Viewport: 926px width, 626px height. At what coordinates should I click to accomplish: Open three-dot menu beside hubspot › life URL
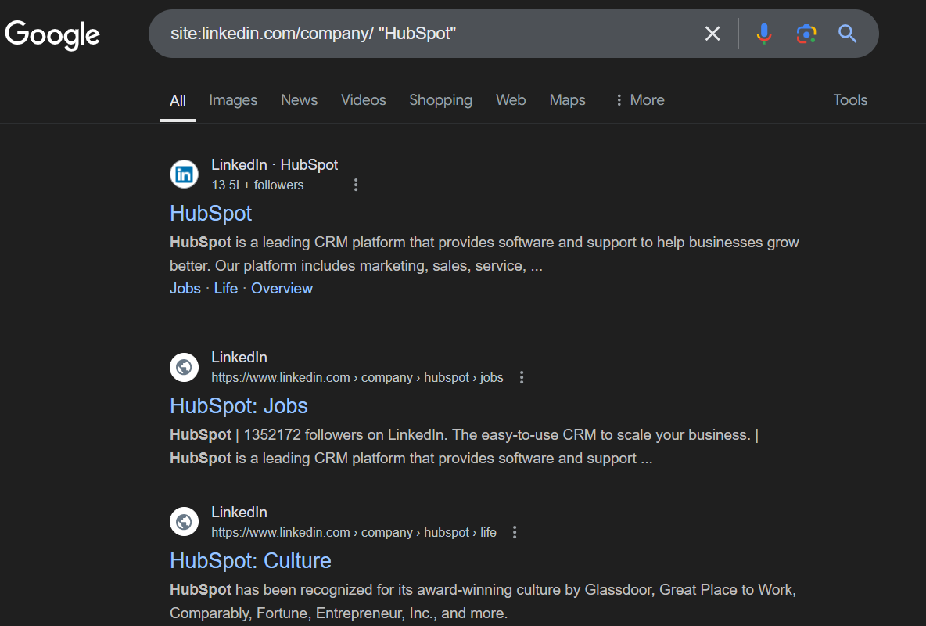tap(515, 533)
